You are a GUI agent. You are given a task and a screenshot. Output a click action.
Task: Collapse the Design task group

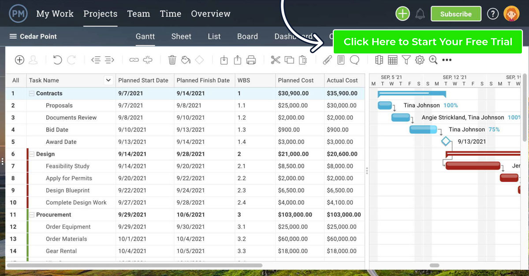pyautogui.click(x=32, y=154)
